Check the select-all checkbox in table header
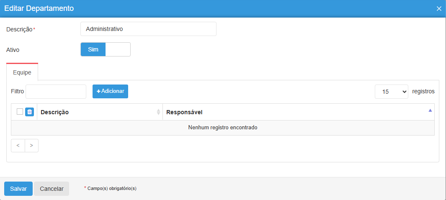The height and width of the screenshot is (200, 446). [x=20, y=111]
